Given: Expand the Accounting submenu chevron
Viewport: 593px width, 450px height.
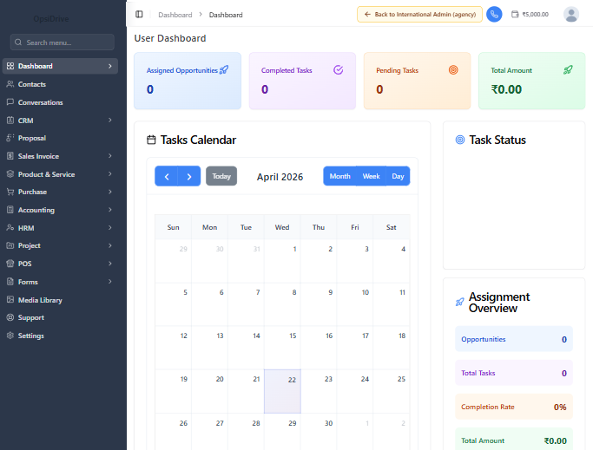Looking at the screenshot, I should click(110, 210).
